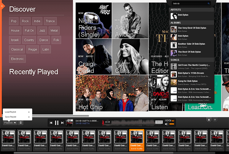
Task: Open the album titled Bob Dylan
Action: [191, 37]
